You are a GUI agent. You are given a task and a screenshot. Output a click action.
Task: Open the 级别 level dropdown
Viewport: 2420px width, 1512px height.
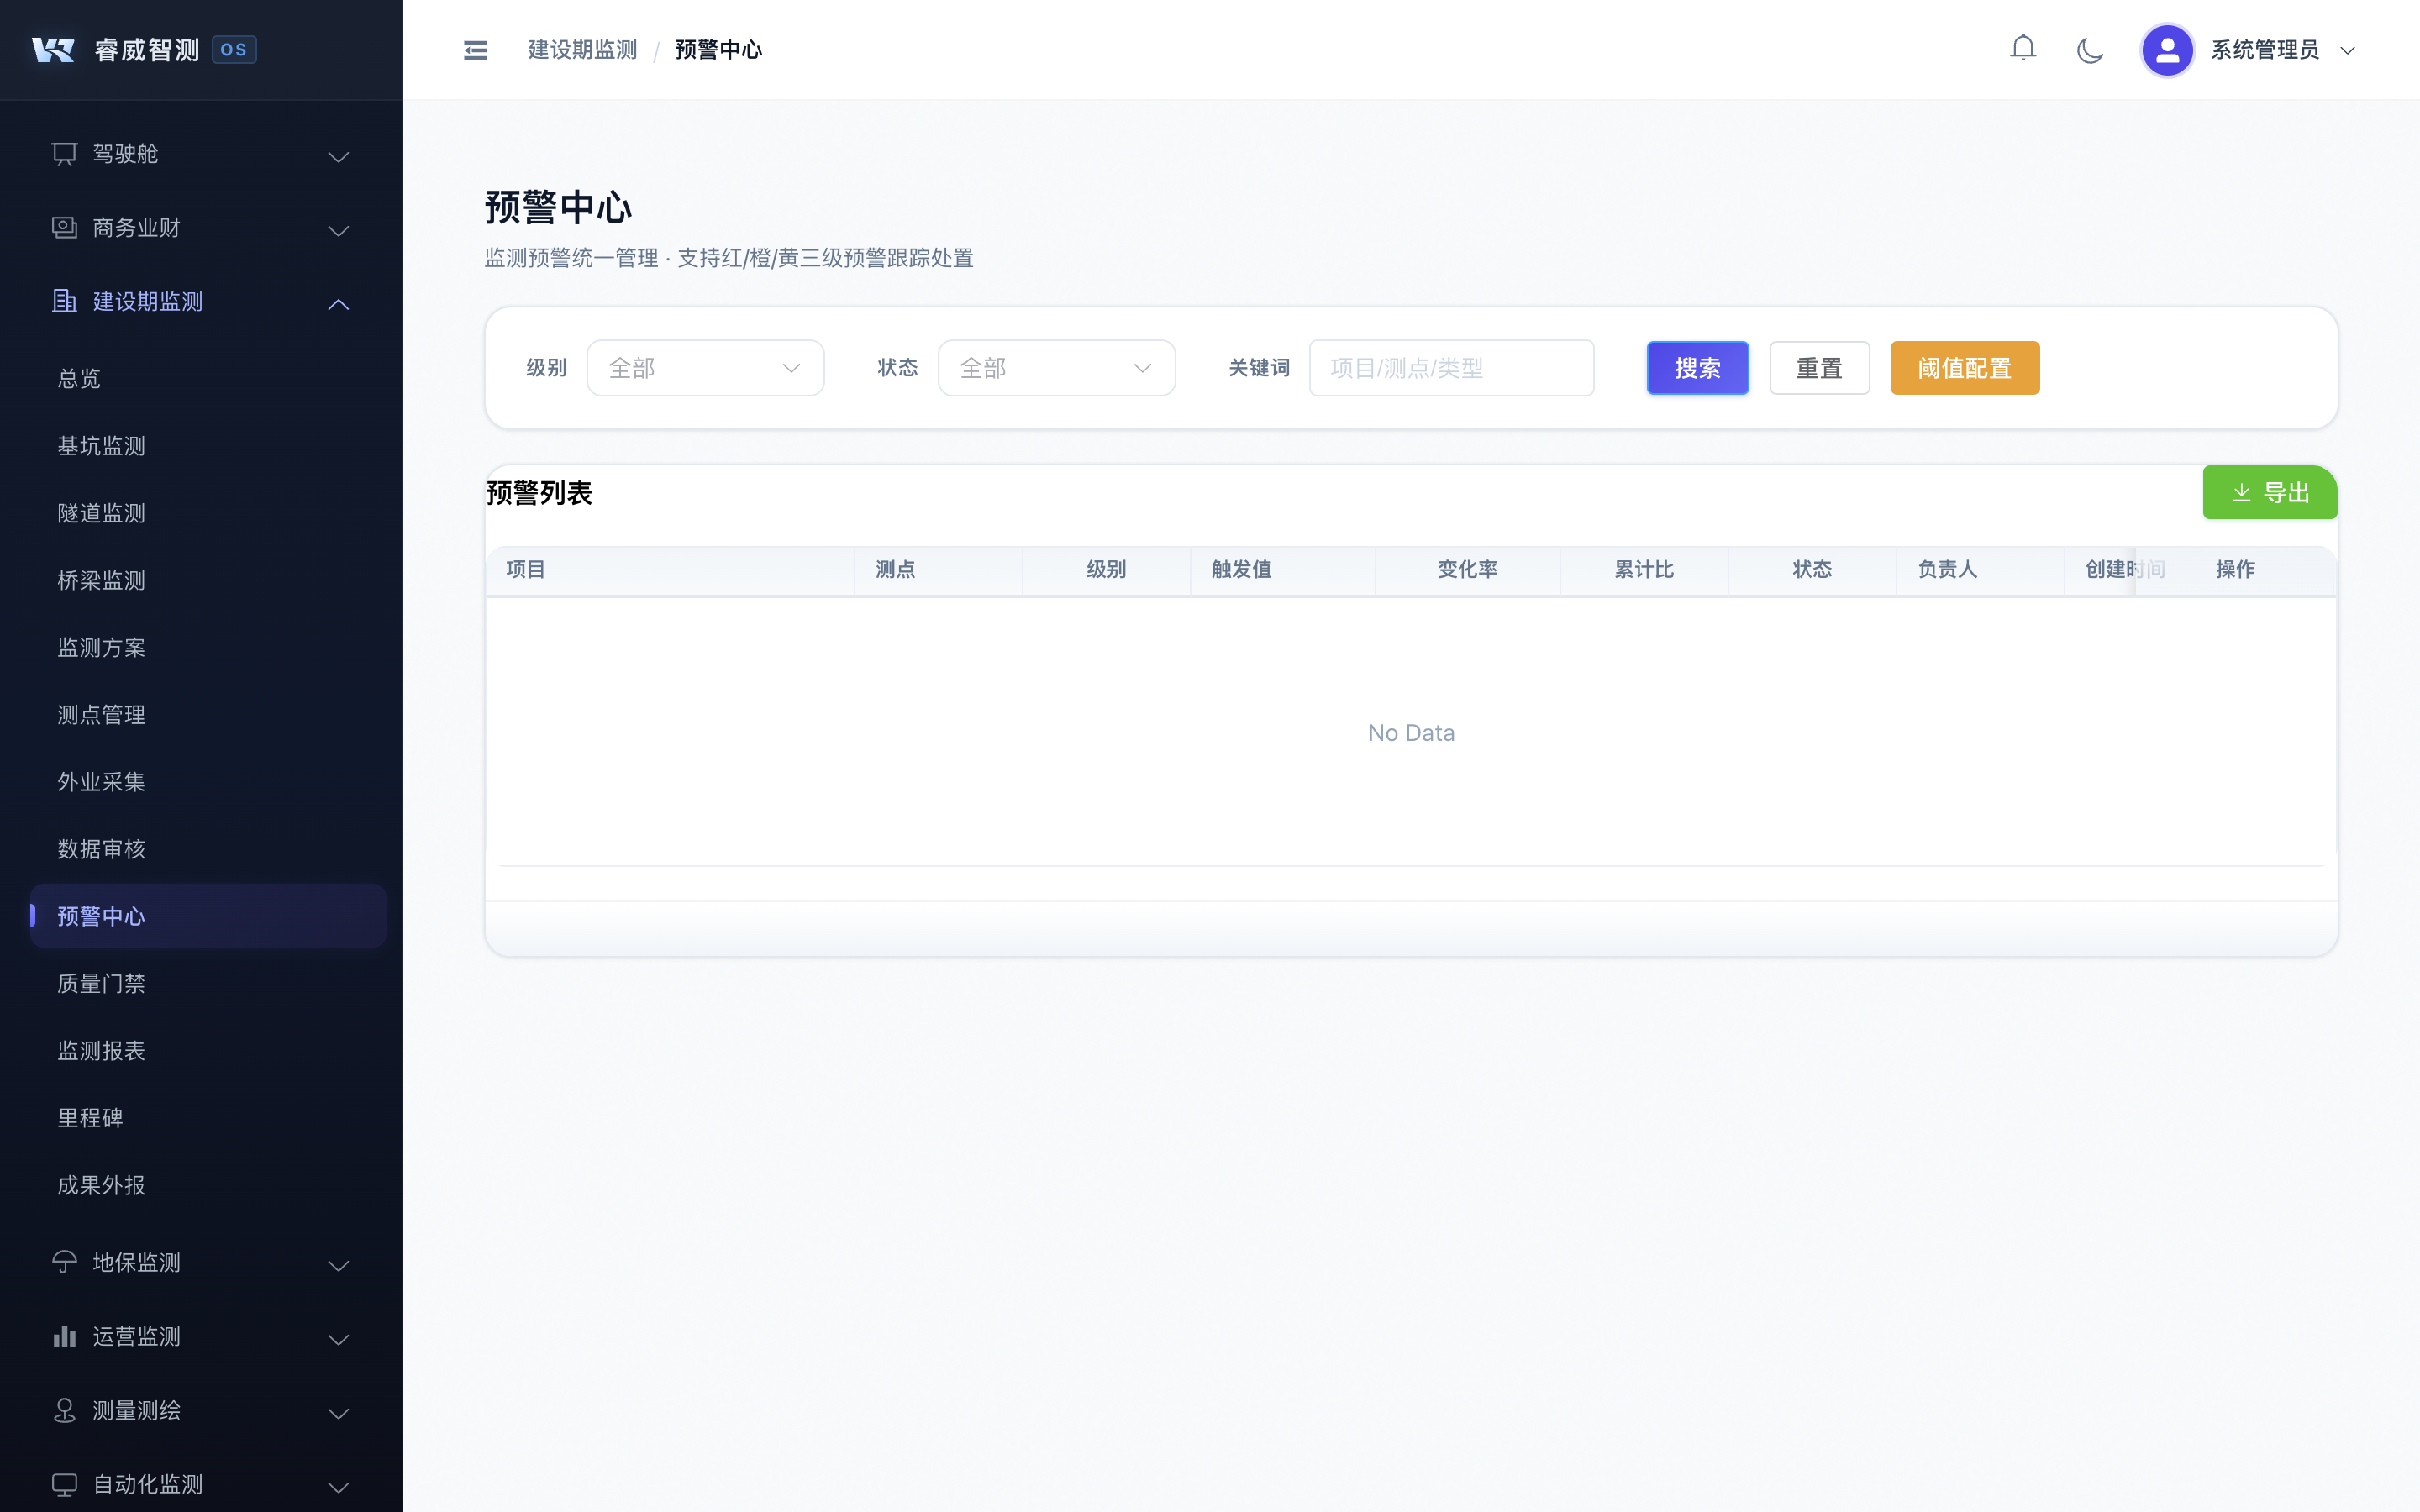[x=705, y=368]
